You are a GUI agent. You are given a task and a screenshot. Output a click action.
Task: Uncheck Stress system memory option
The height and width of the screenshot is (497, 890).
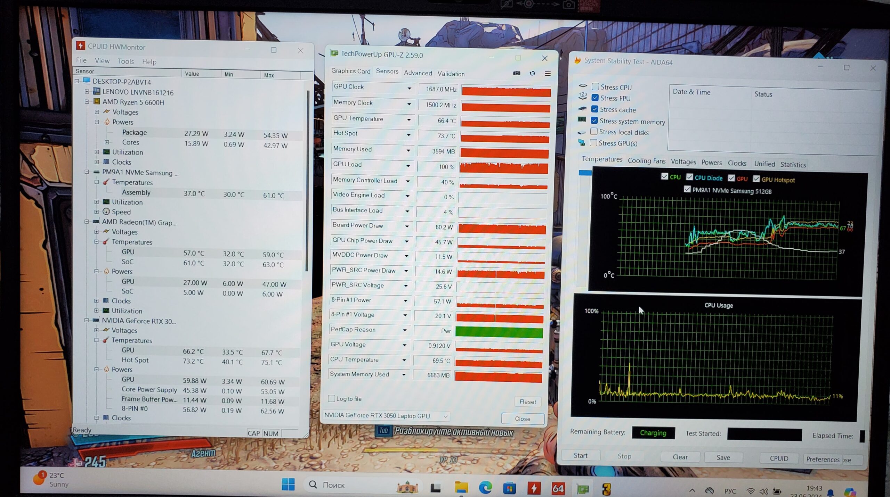coord(594,121)
